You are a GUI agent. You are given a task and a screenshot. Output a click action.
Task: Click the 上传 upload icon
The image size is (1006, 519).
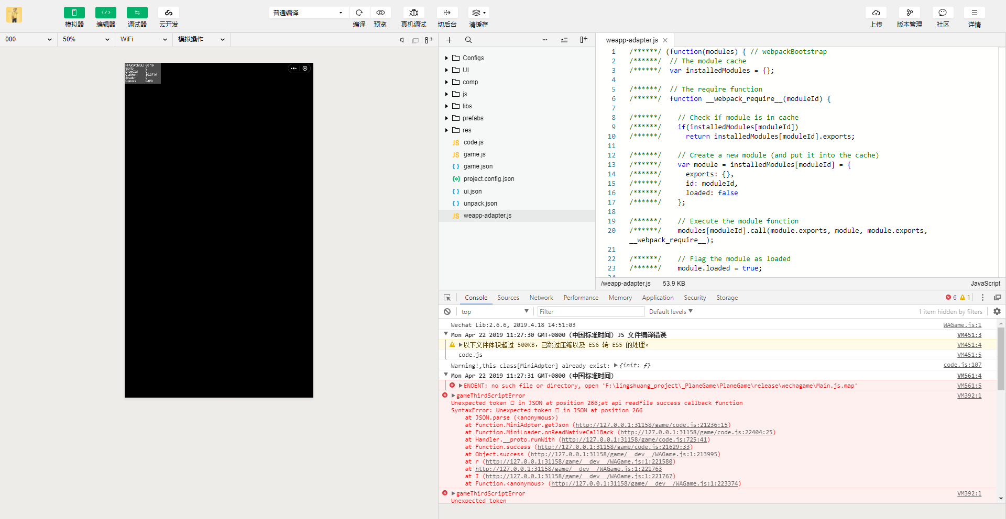pos(876,13)
